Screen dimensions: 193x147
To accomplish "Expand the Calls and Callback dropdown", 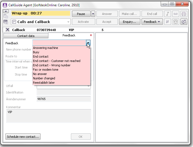I will pyautogui.click(x=68, y=22).
